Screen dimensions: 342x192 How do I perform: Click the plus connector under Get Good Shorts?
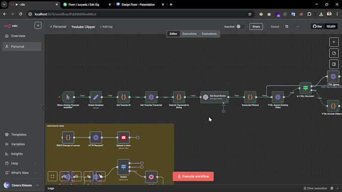tap(223, 111)
